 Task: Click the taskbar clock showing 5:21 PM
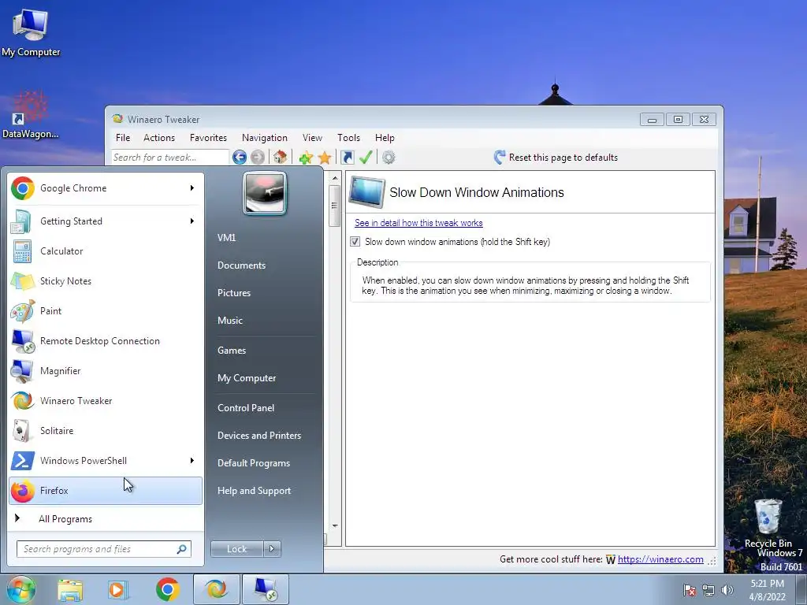[x=767, y=589]
